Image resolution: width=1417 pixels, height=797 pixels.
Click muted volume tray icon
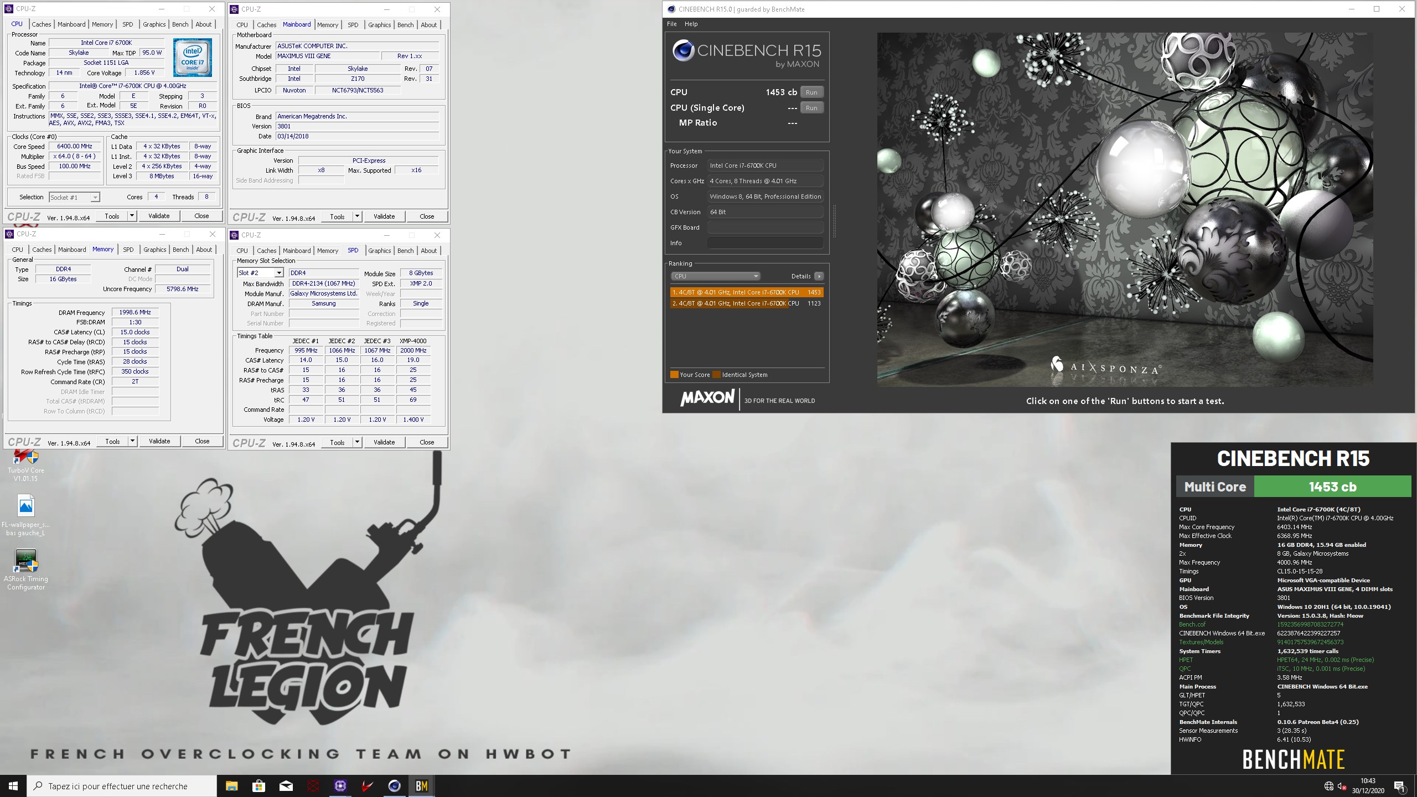tap(1342, 786)
